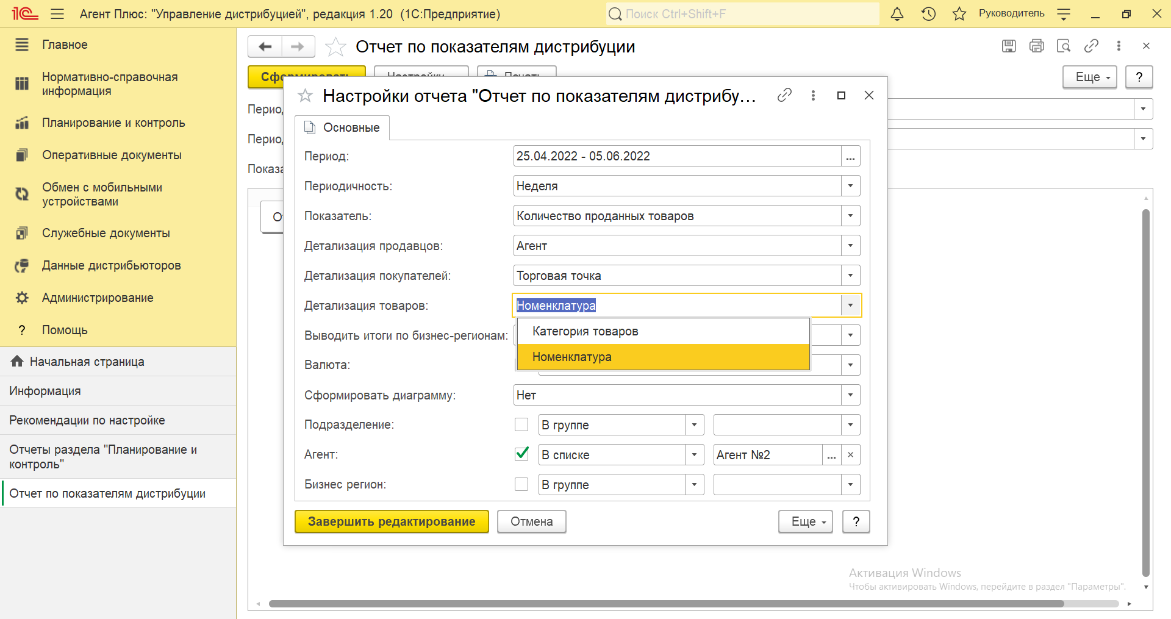This screenshot has width=1171, height=619.
Task: Add report page to favorites star
Action: click(335, 46)
